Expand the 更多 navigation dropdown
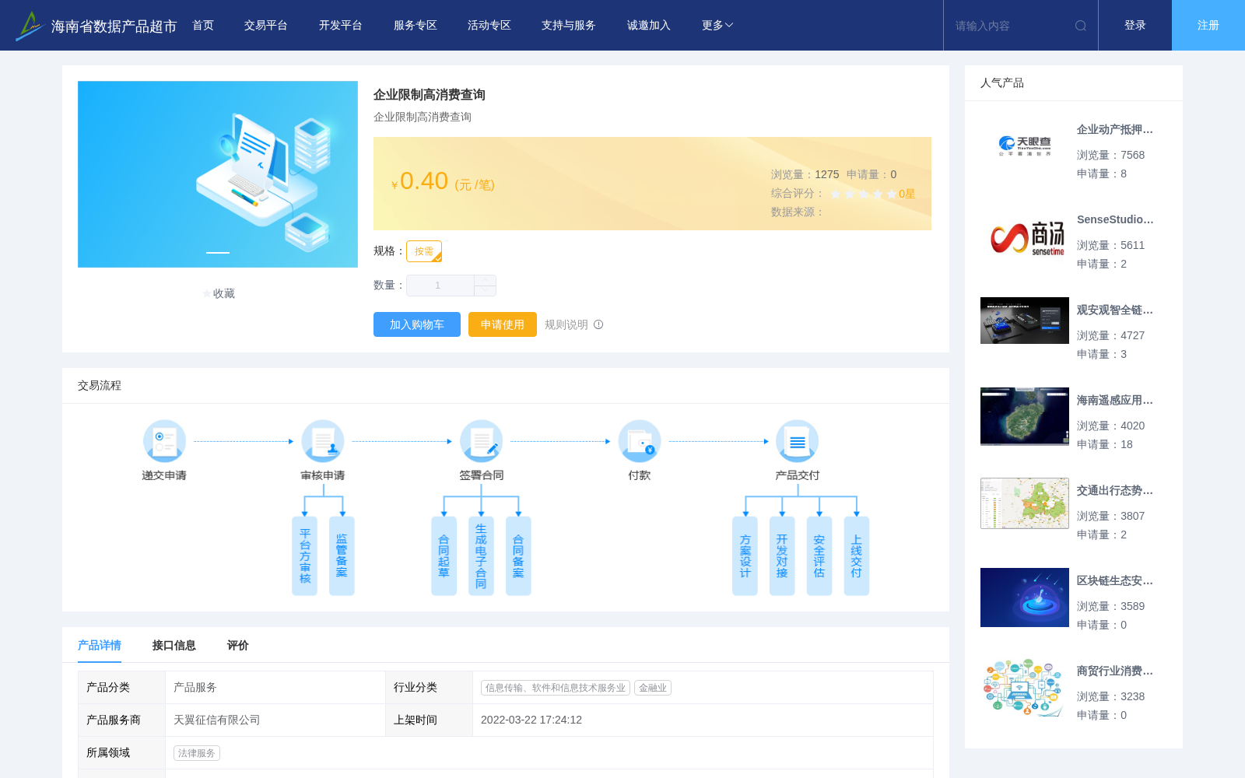 tap(717, 26)
